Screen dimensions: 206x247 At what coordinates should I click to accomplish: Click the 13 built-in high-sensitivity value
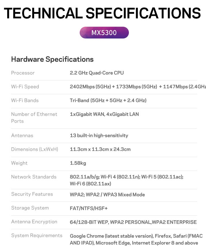[x=99, y=136]
